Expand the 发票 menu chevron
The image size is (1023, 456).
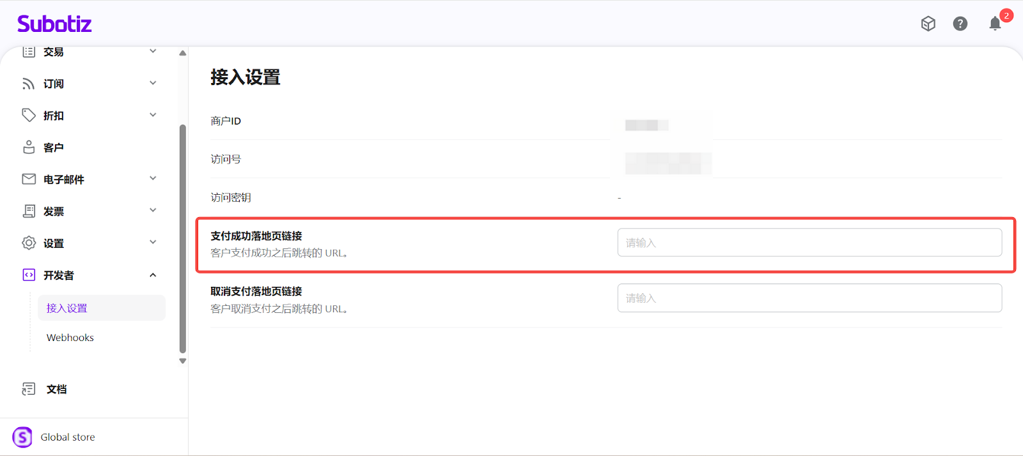click(153, 210)
